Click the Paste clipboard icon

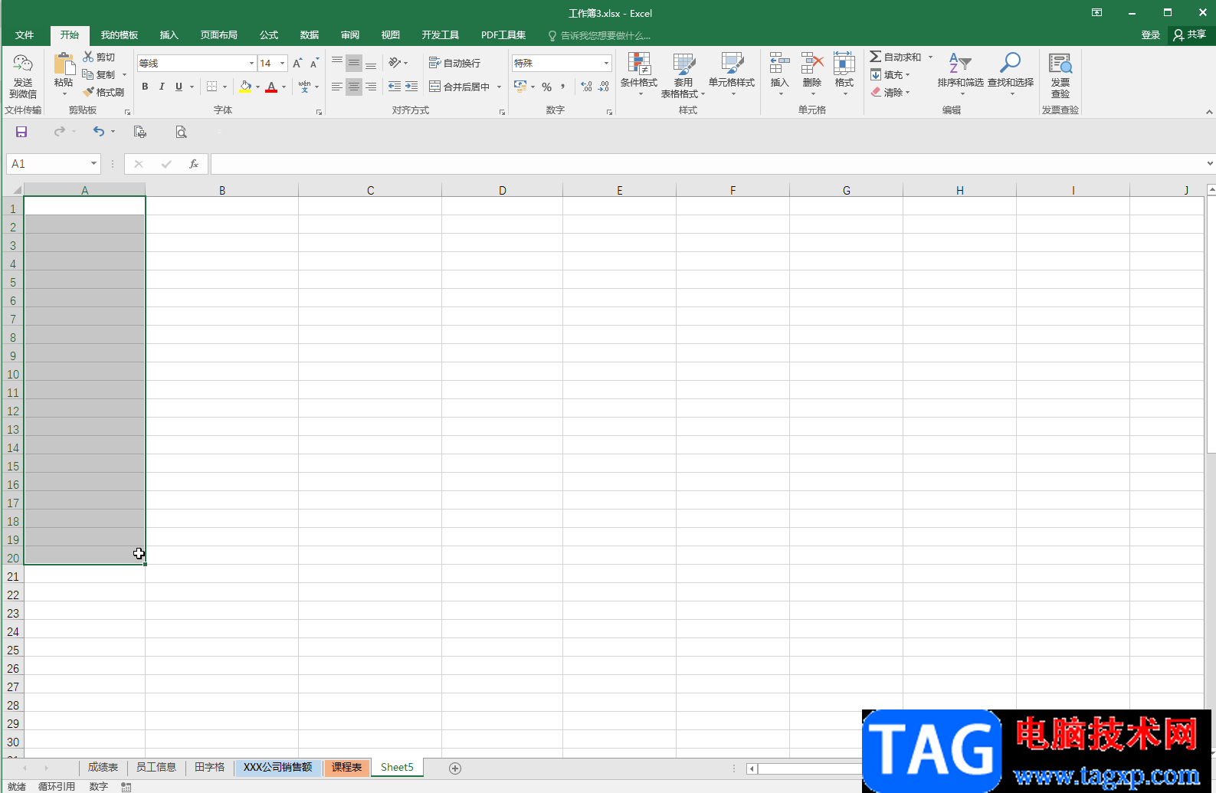64,64
